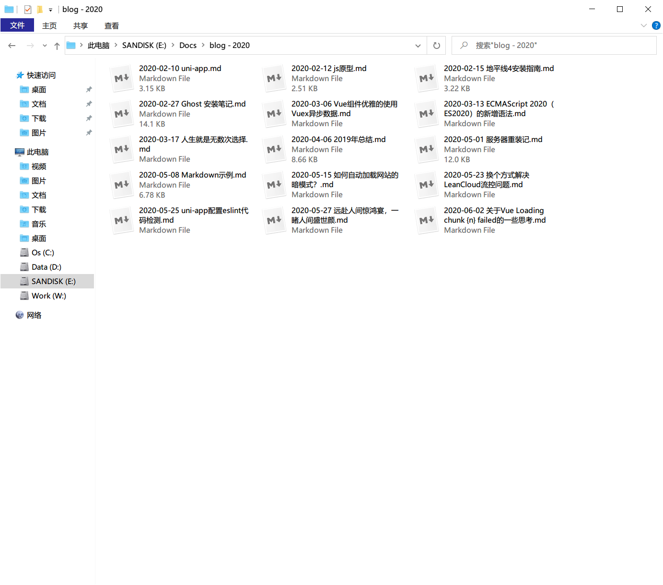This screenshot has height=585, width=663.
Task: Switch to the 共享 ribbon tab
Action: coord(80,26)
